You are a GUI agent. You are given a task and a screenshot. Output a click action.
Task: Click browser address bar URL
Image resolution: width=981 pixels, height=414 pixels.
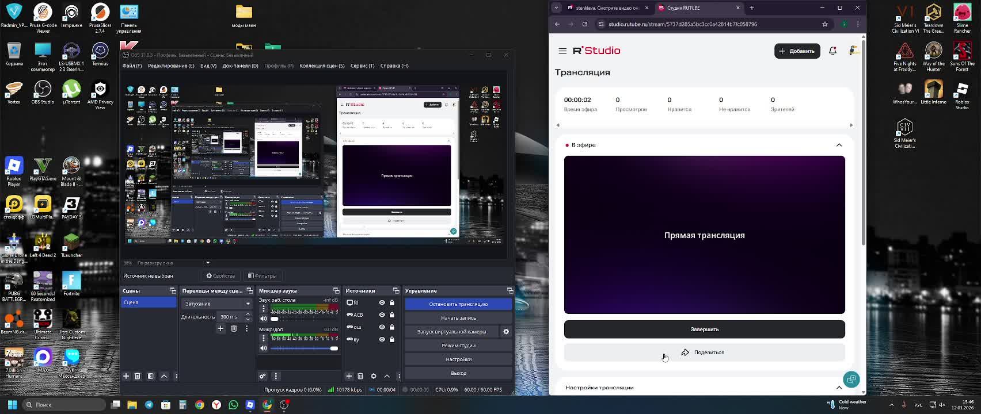click(683, 24)
